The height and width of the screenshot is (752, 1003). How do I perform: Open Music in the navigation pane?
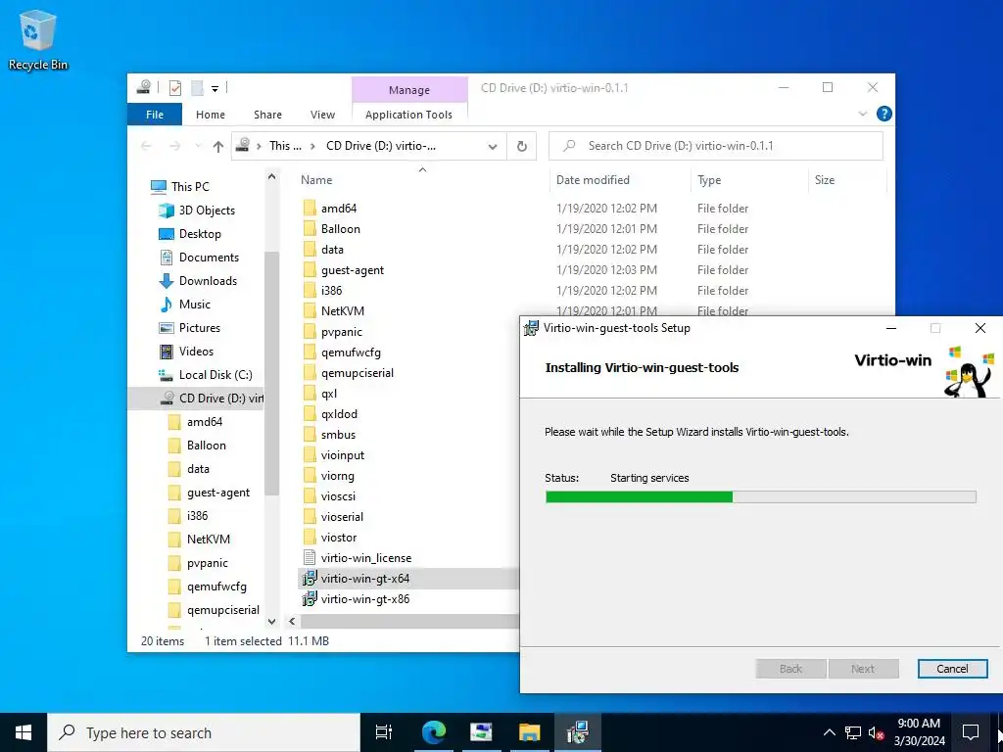pyautogui.click(x=195, y=305)
